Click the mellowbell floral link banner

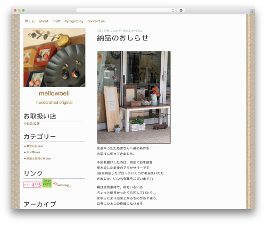(x=62, y=185)
